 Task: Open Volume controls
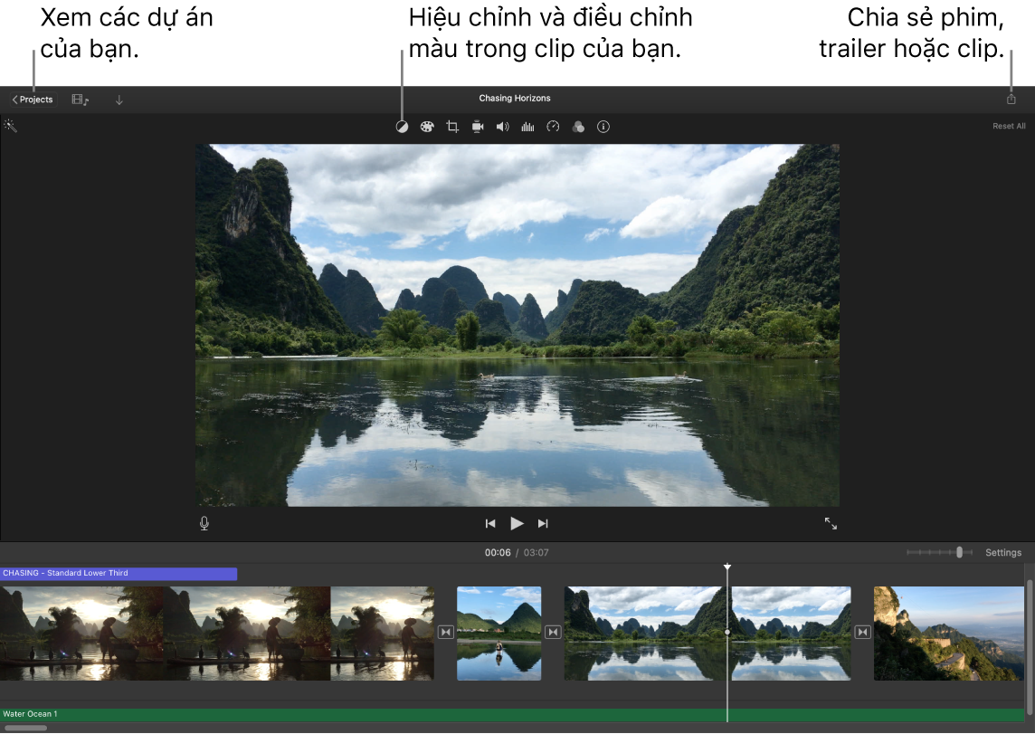point(503,127)
